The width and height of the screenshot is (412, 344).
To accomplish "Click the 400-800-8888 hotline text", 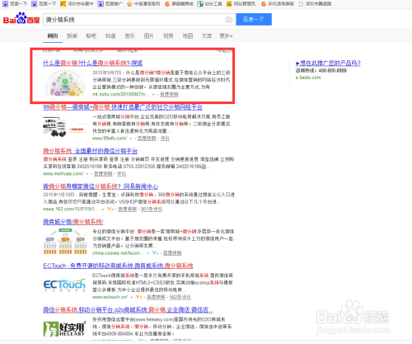I will (x=333, y=71).
